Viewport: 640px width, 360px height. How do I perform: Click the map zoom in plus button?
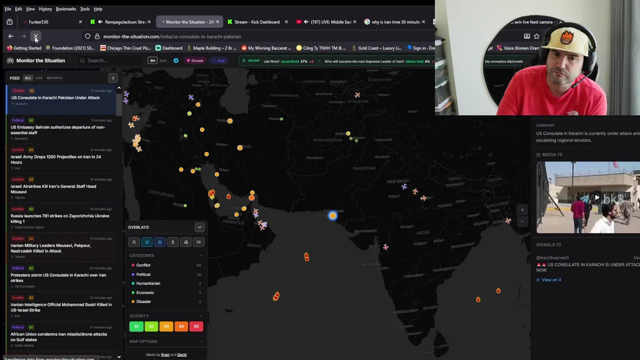[x=522, y=210]
